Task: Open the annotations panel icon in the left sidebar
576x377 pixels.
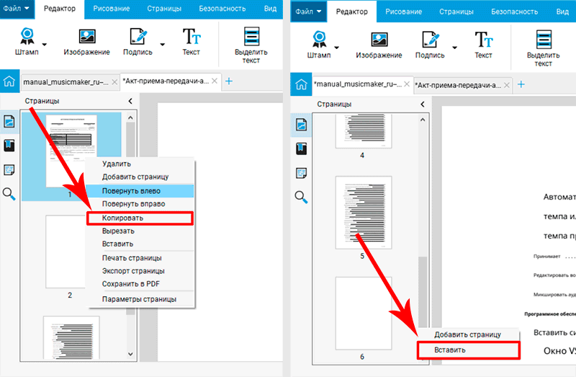Action: click(9, 170)
